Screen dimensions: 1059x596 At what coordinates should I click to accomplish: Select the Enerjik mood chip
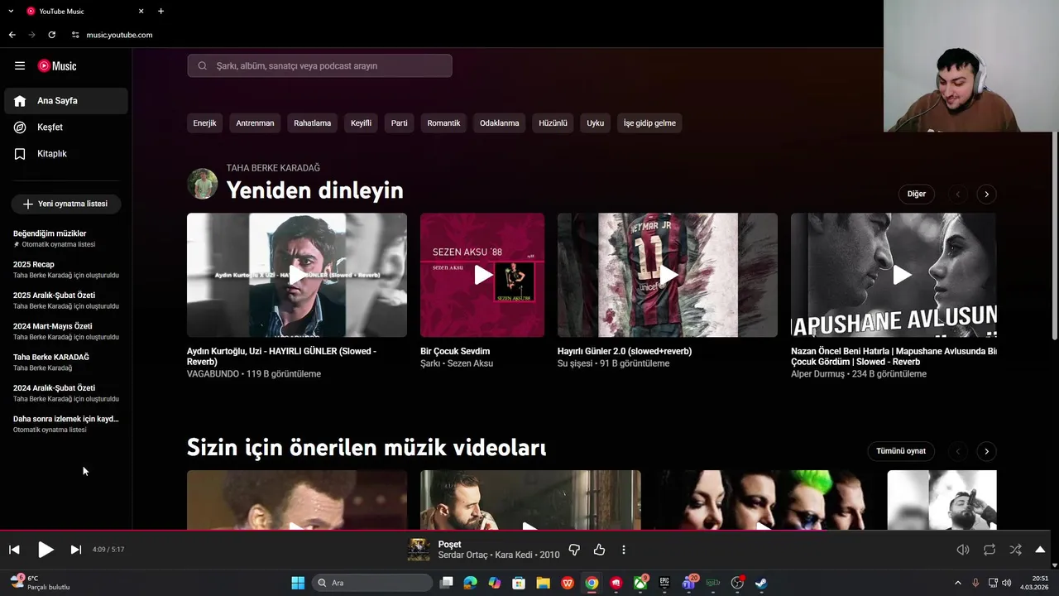[x=204, y=123]
